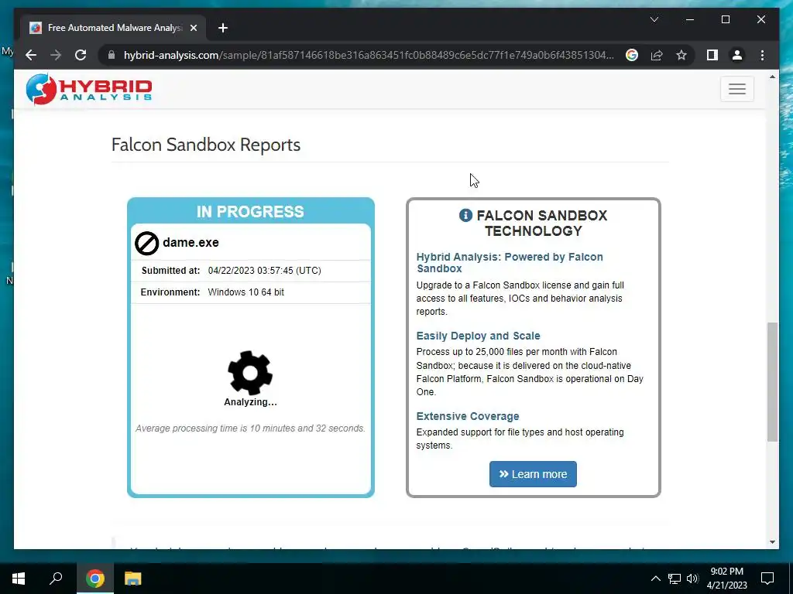The width and height of the screenshot is (793, 594).
Task: Click the Windows 10 64 bit environment value
Action: click(x=245, y=292)
